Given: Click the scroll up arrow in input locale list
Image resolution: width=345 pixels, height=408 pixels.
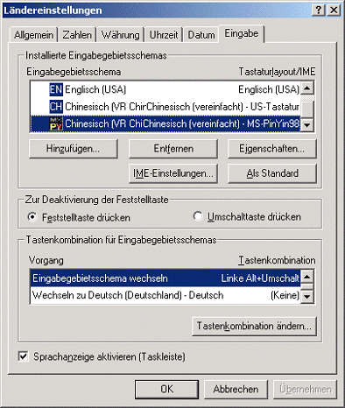Looking at the screenshot, I should click(x=307, y=88).
